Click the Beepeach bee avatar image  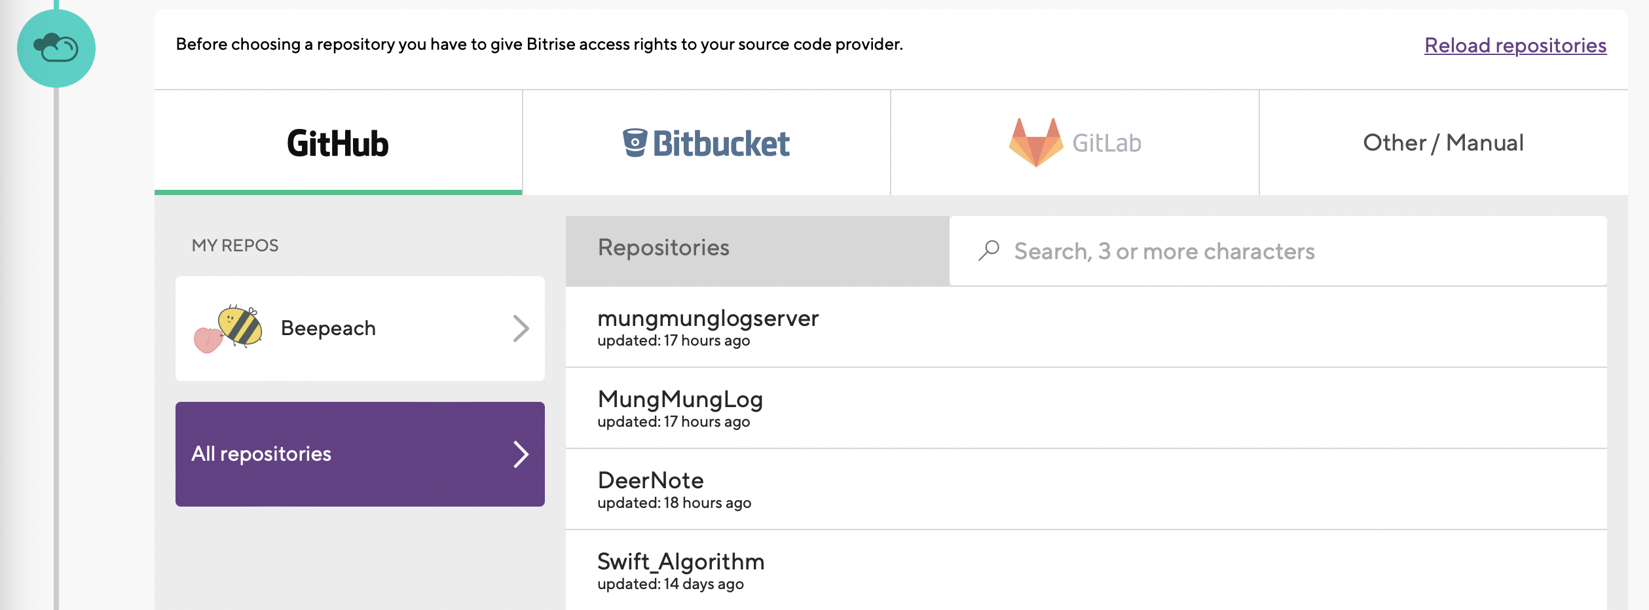coord(229,329)
